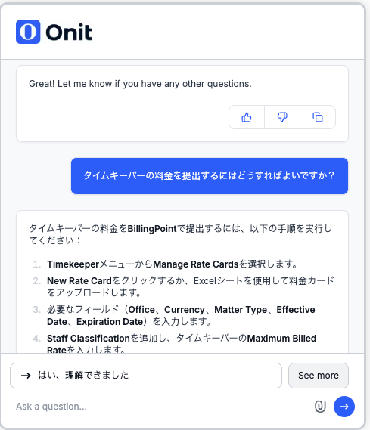Click the New Rate Card bold text
Viewport: 370px width, 430px height.
(x=79, y=281)
